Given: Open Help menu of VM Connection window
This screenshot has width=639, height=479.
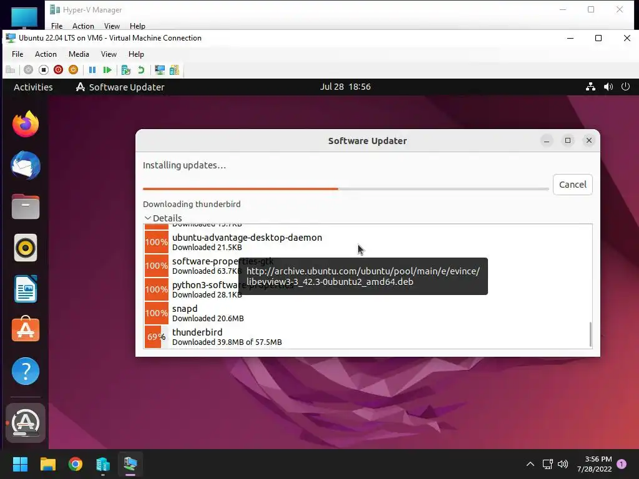Looking at the screenshot, I should tap(136, 54).
